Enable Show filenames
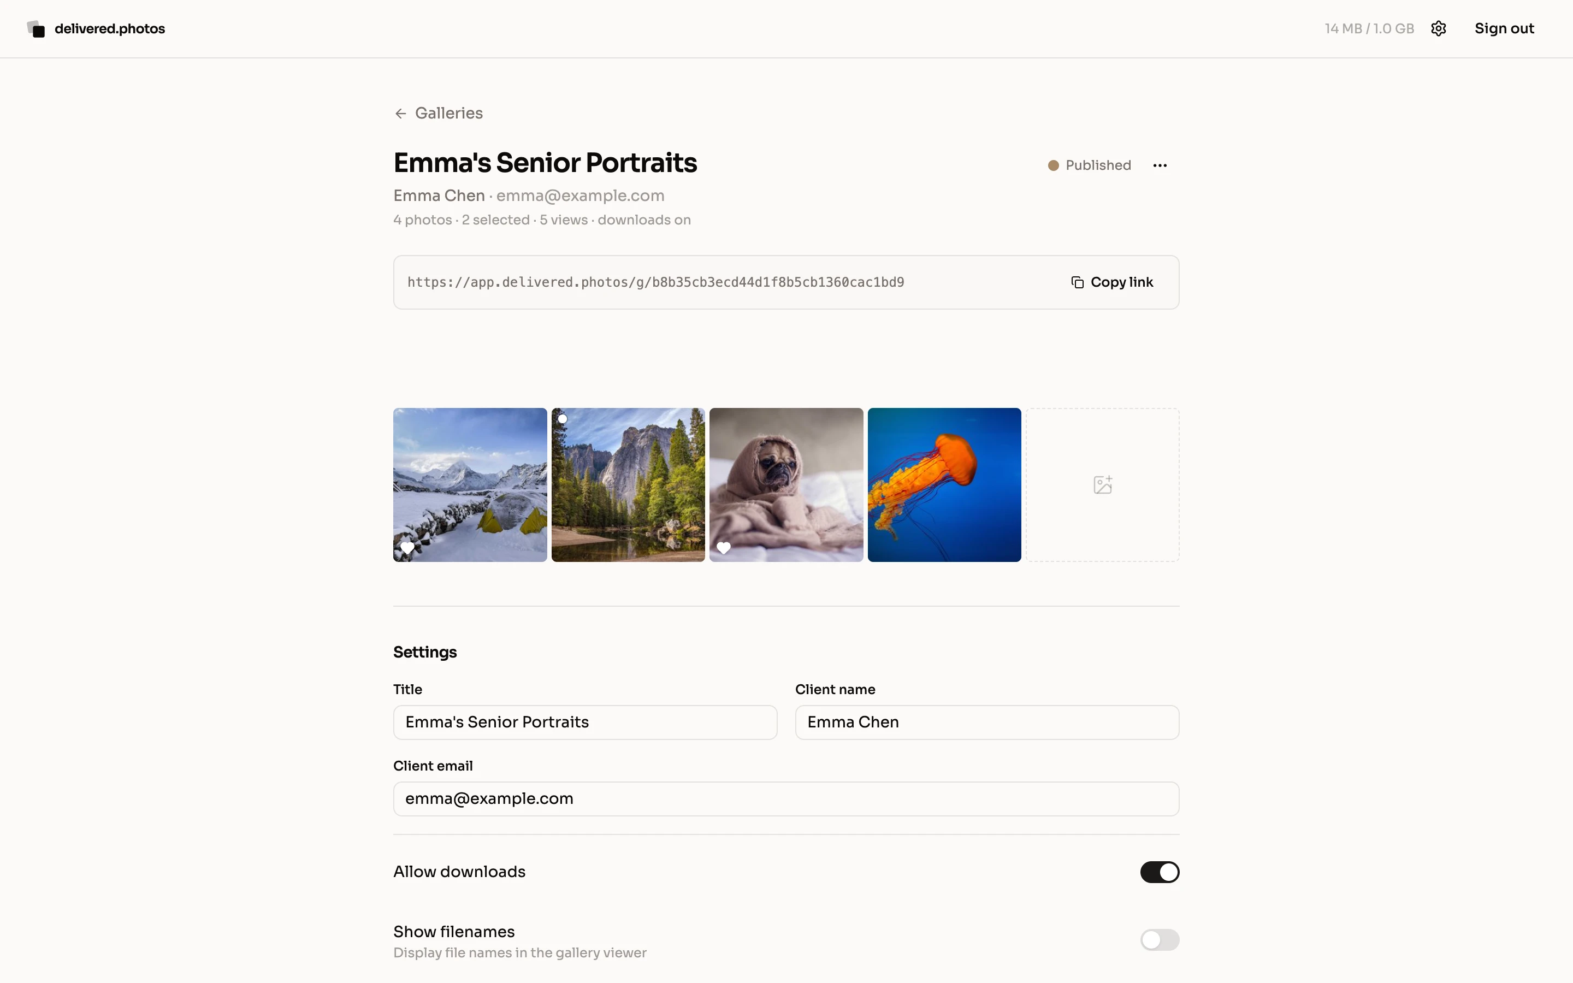Screen dimensions: 1573x983 [1160, 939]
